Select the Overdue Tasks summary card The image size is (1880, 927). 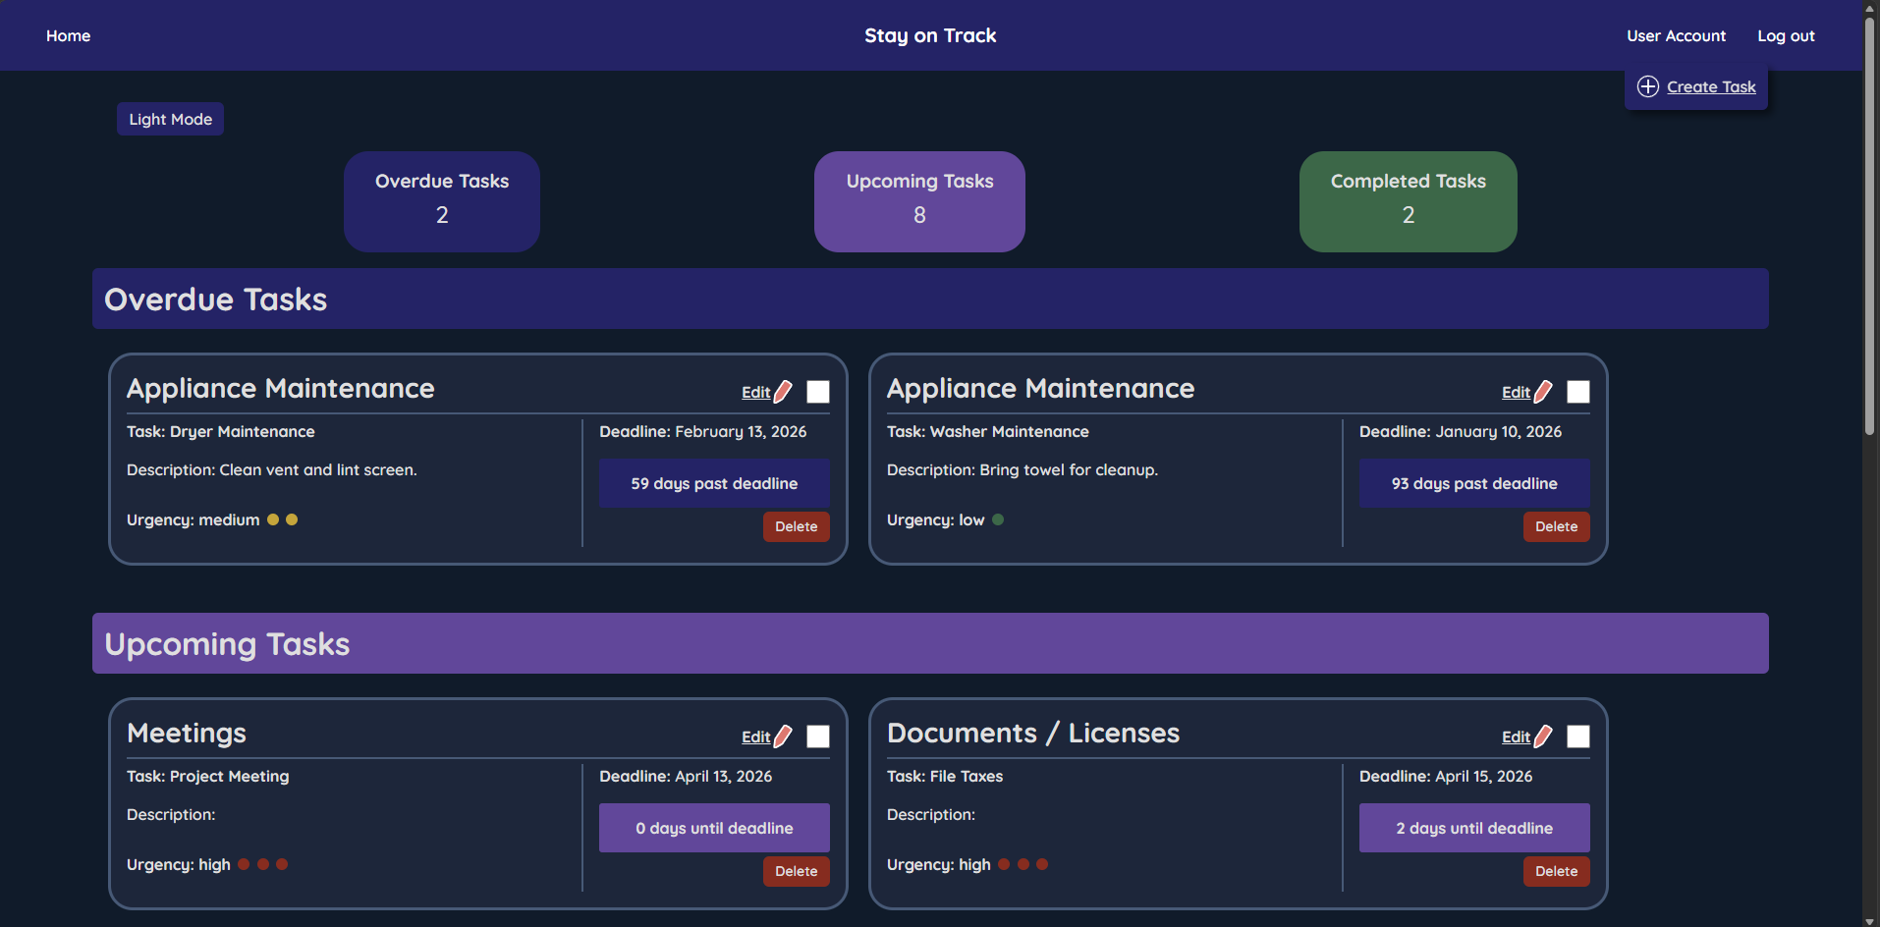coord(442,201)
